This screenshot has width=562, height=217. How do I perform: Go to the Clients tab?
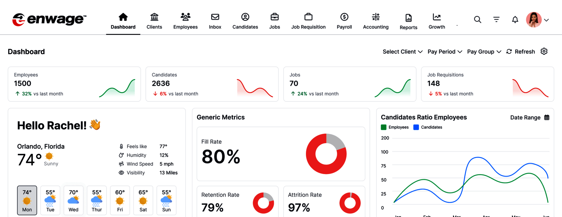[154, 21]
